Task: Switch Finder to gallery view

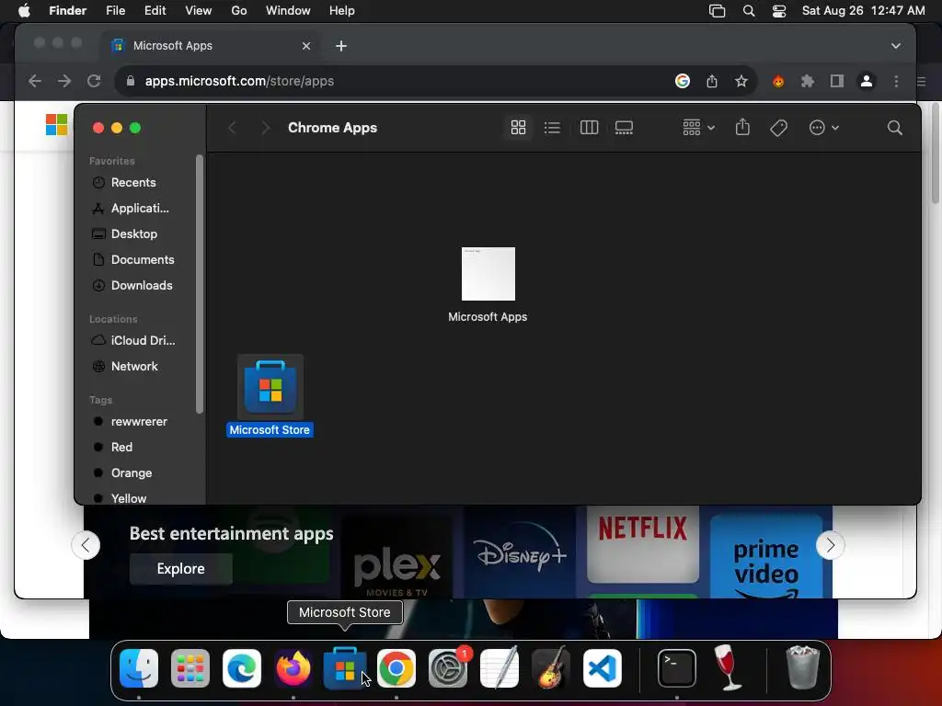Action: [x=624, y=128]
